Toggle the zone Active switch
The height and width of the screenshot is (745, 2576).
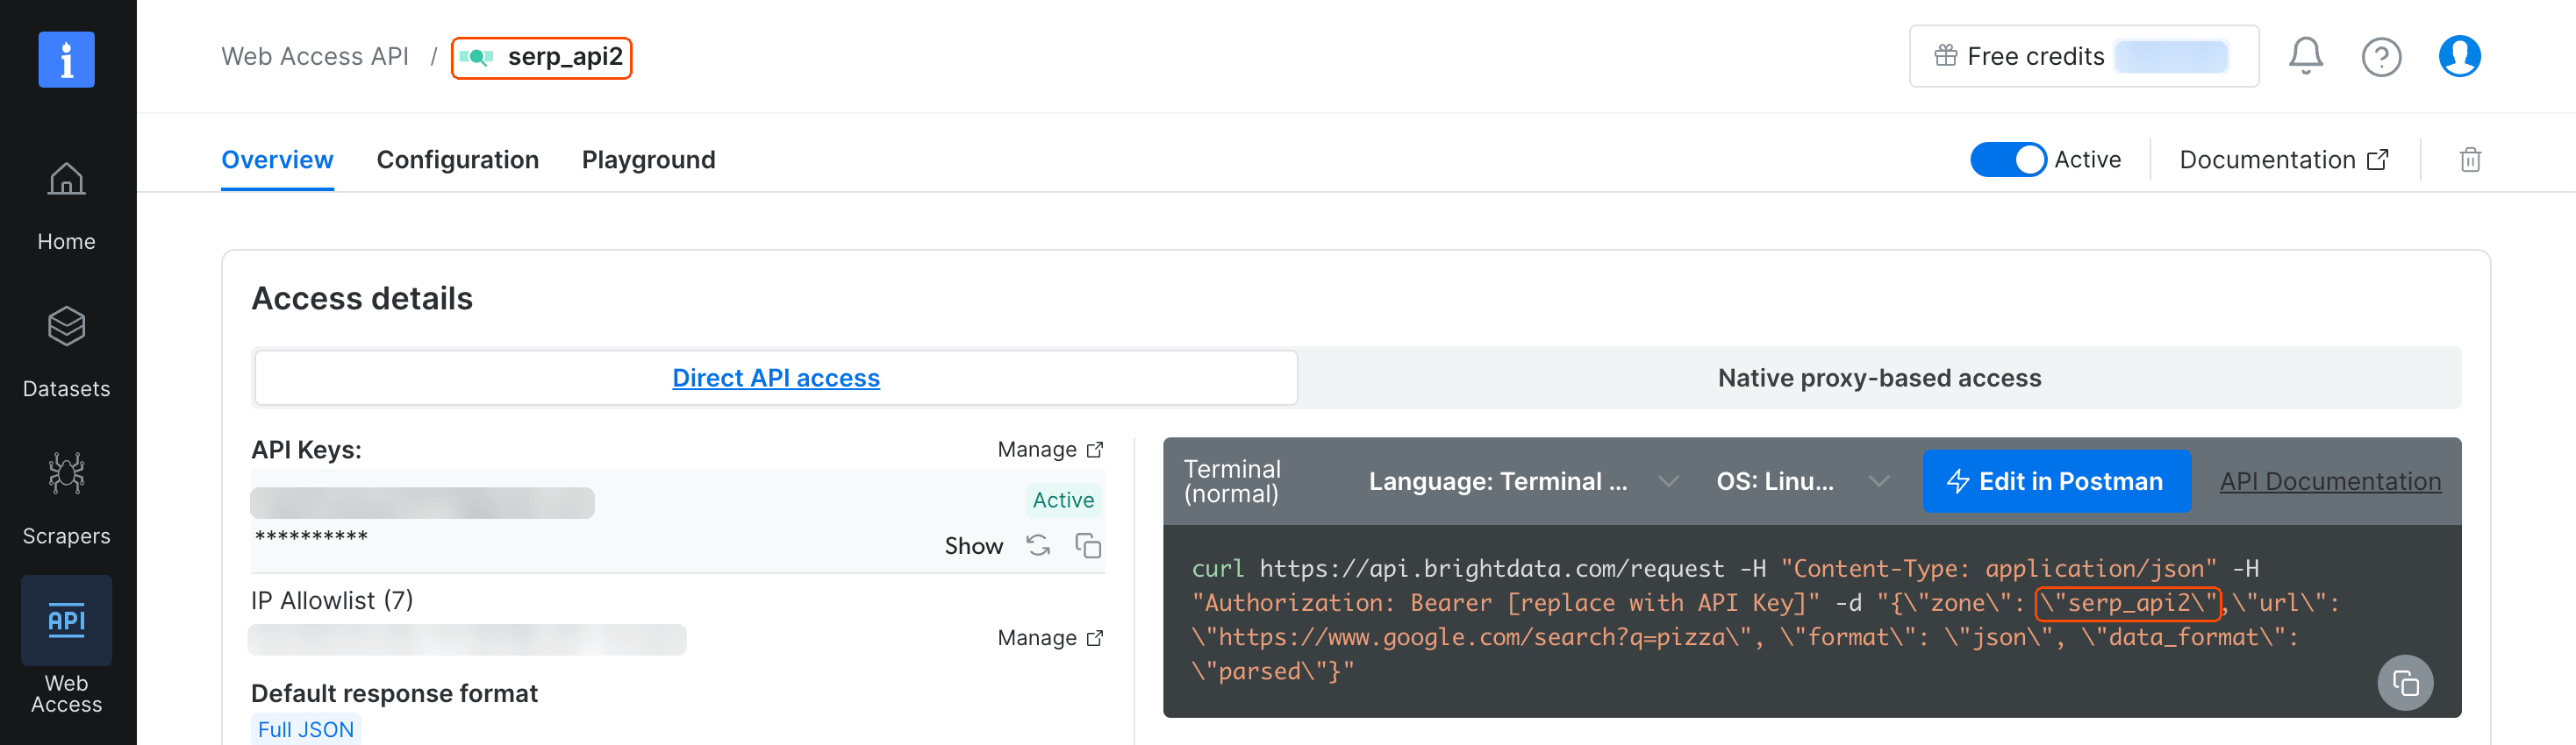coord(2008,160)
